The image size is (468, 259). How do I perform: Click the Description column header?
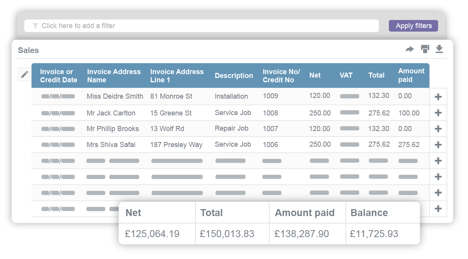pos(234,75)
